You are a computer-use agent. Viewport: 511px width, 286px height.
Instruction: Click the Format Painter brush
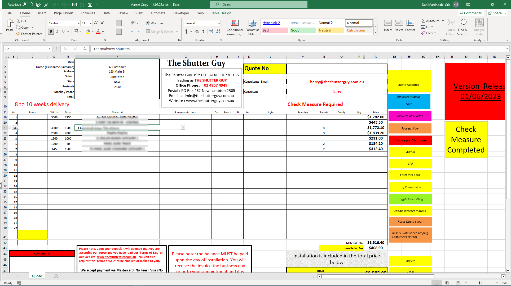(x=18, y=34)
